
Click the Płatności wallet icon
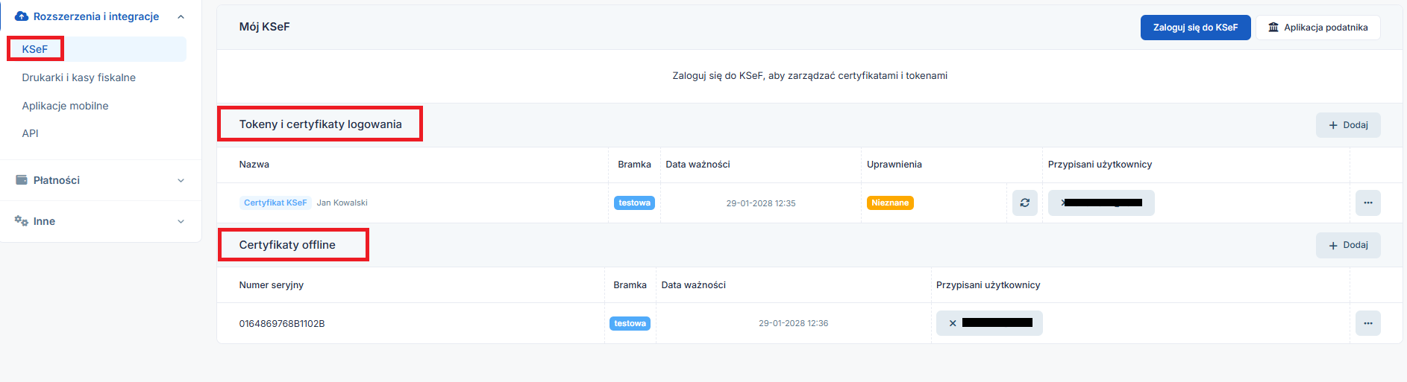point(22,180)
